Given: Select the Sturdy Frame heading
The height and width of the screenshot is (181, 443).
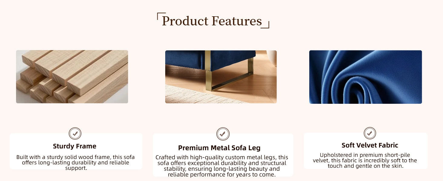Looking at the screenshot, I should 74,146.
